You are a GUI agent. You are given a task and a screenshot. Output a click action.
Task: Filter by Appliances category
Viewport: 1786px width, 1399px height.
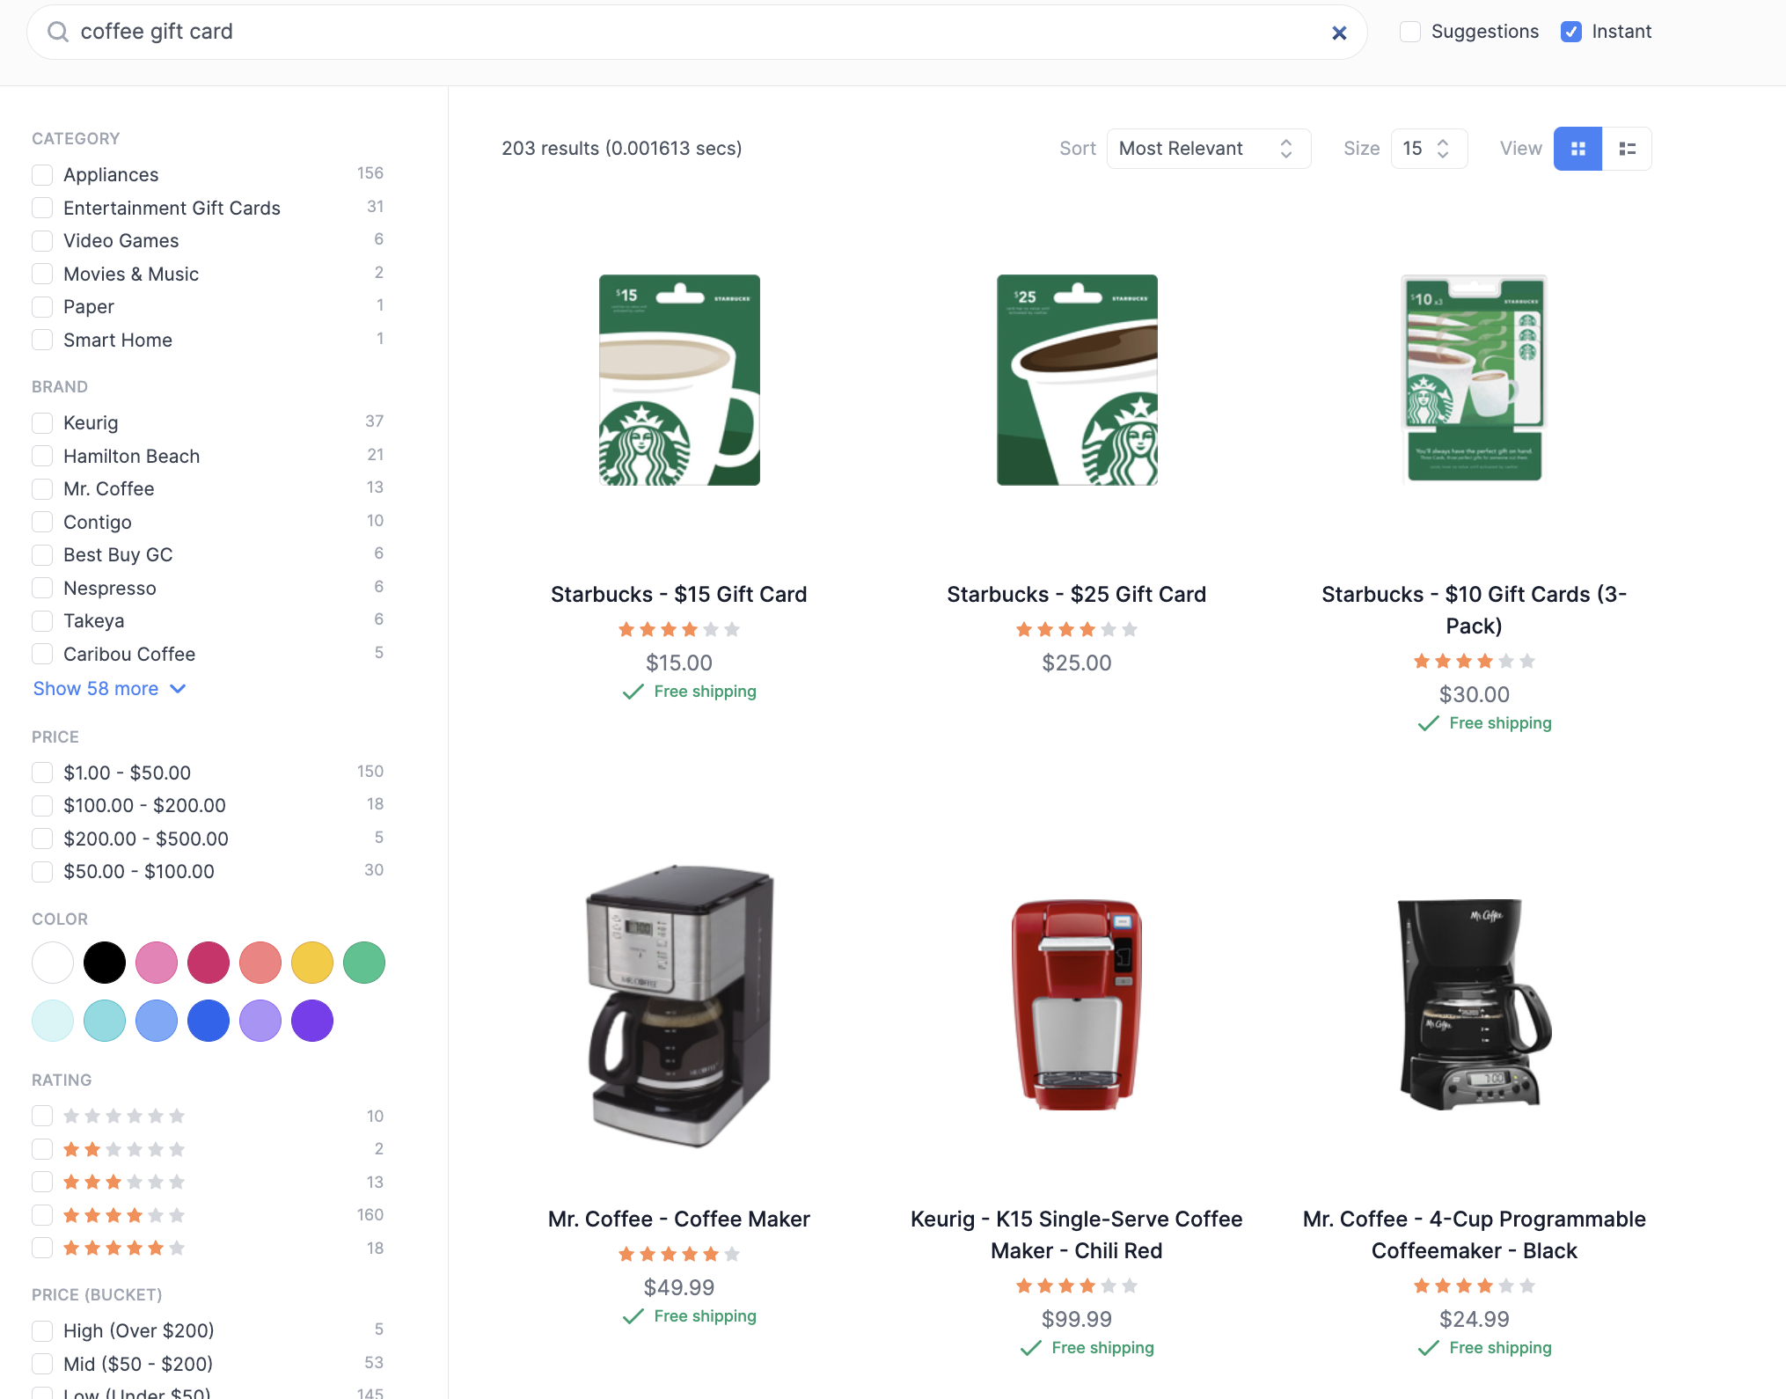[42, 175]
